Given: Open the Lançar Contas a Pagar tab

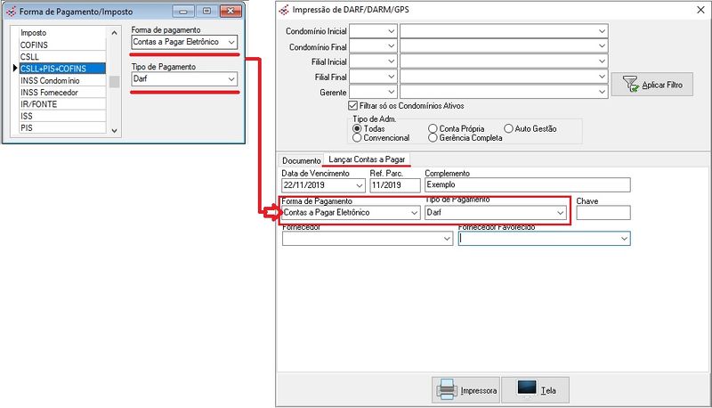Looking at the screenshot, I should (367, 159).
